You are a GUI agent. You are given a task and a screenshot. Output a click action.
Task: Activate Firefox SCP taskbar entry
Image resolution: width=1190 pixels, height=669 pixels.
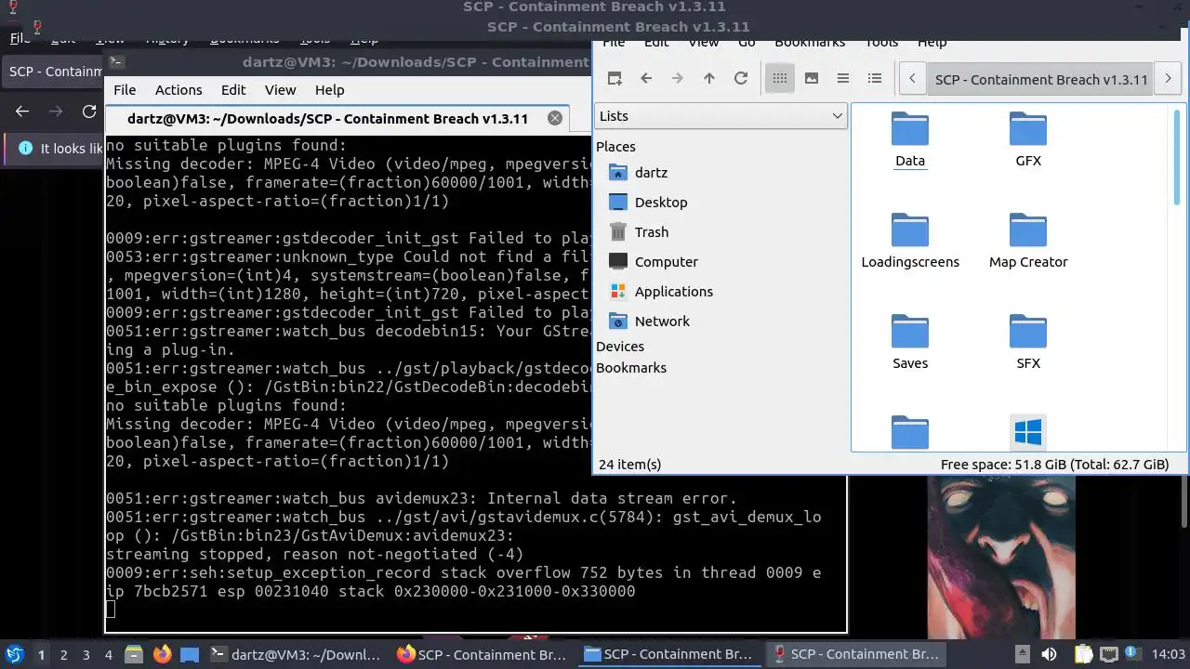click(482, 654)
